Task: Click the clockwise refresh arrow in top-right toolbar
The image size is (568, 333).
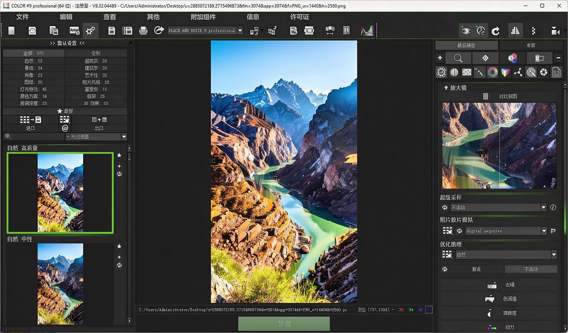Action: point(496,31)
